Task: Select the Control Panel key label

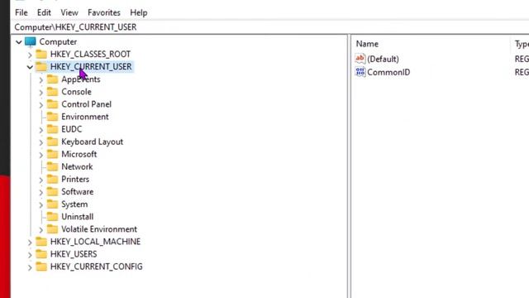Action: 86,104
